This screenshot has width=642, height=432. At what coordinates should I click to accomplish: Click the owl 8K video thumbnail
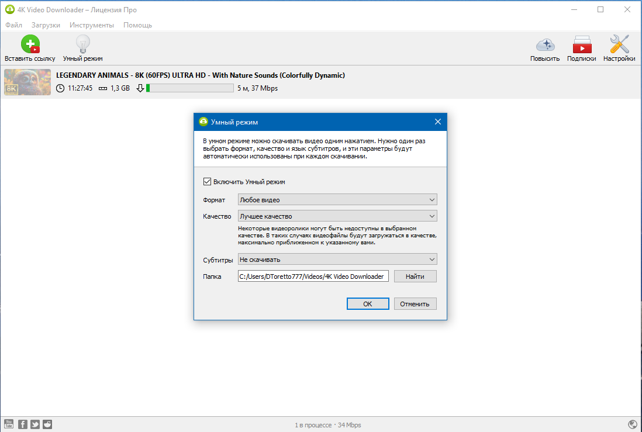(27, 82)
